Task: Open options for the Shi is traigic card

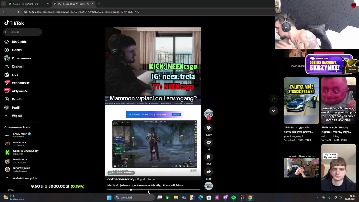Action: click(355, 127)
